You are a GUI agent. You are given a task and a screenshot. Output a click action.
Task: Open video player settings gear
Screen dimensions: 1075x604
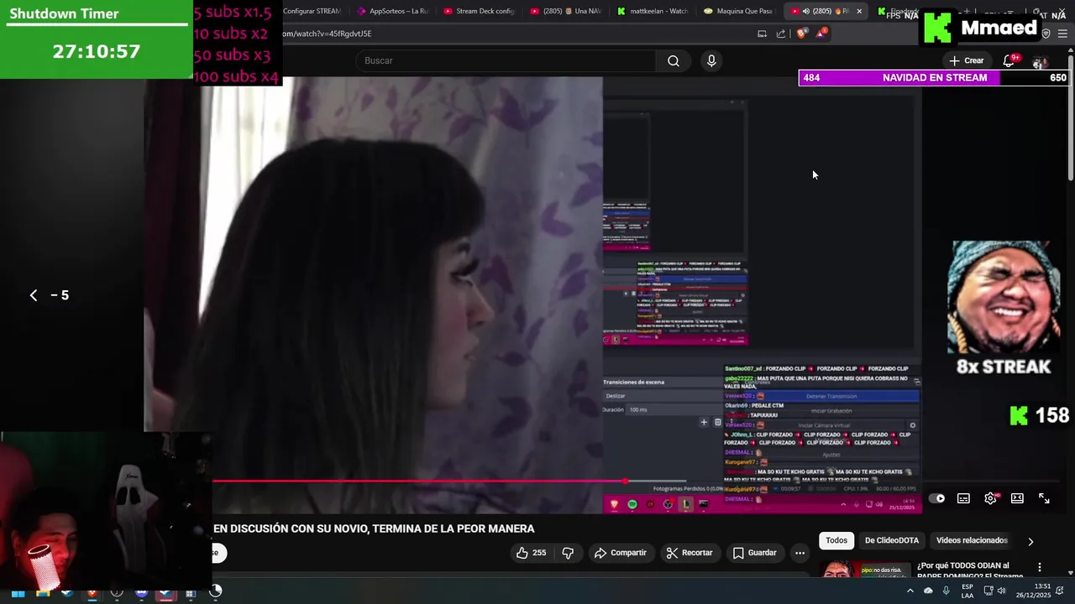coord(990,498)
